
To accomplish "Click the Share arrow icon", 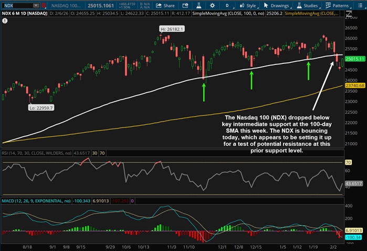I will pyautogui.click(x=159, y=6).
